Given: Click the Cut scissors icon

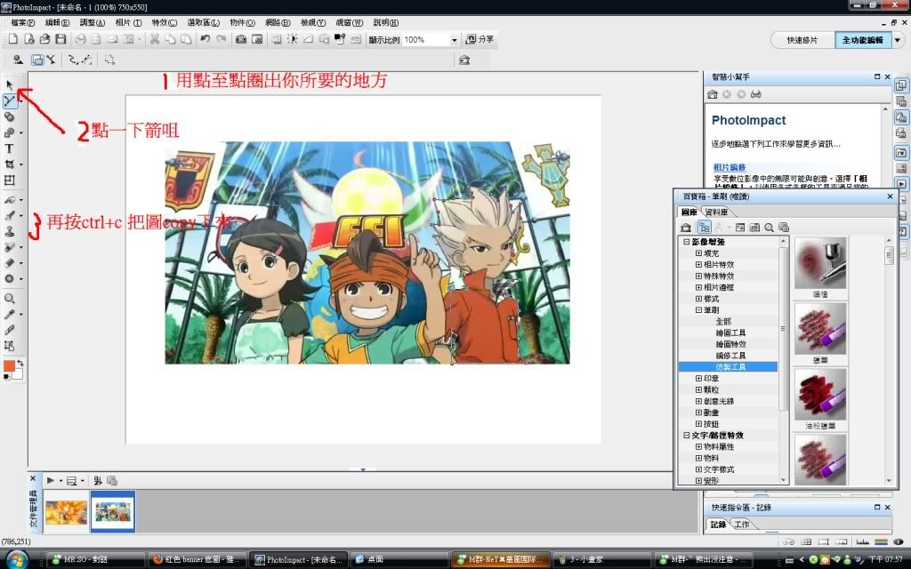Looking at the screenshot, I should click(155, 39).
